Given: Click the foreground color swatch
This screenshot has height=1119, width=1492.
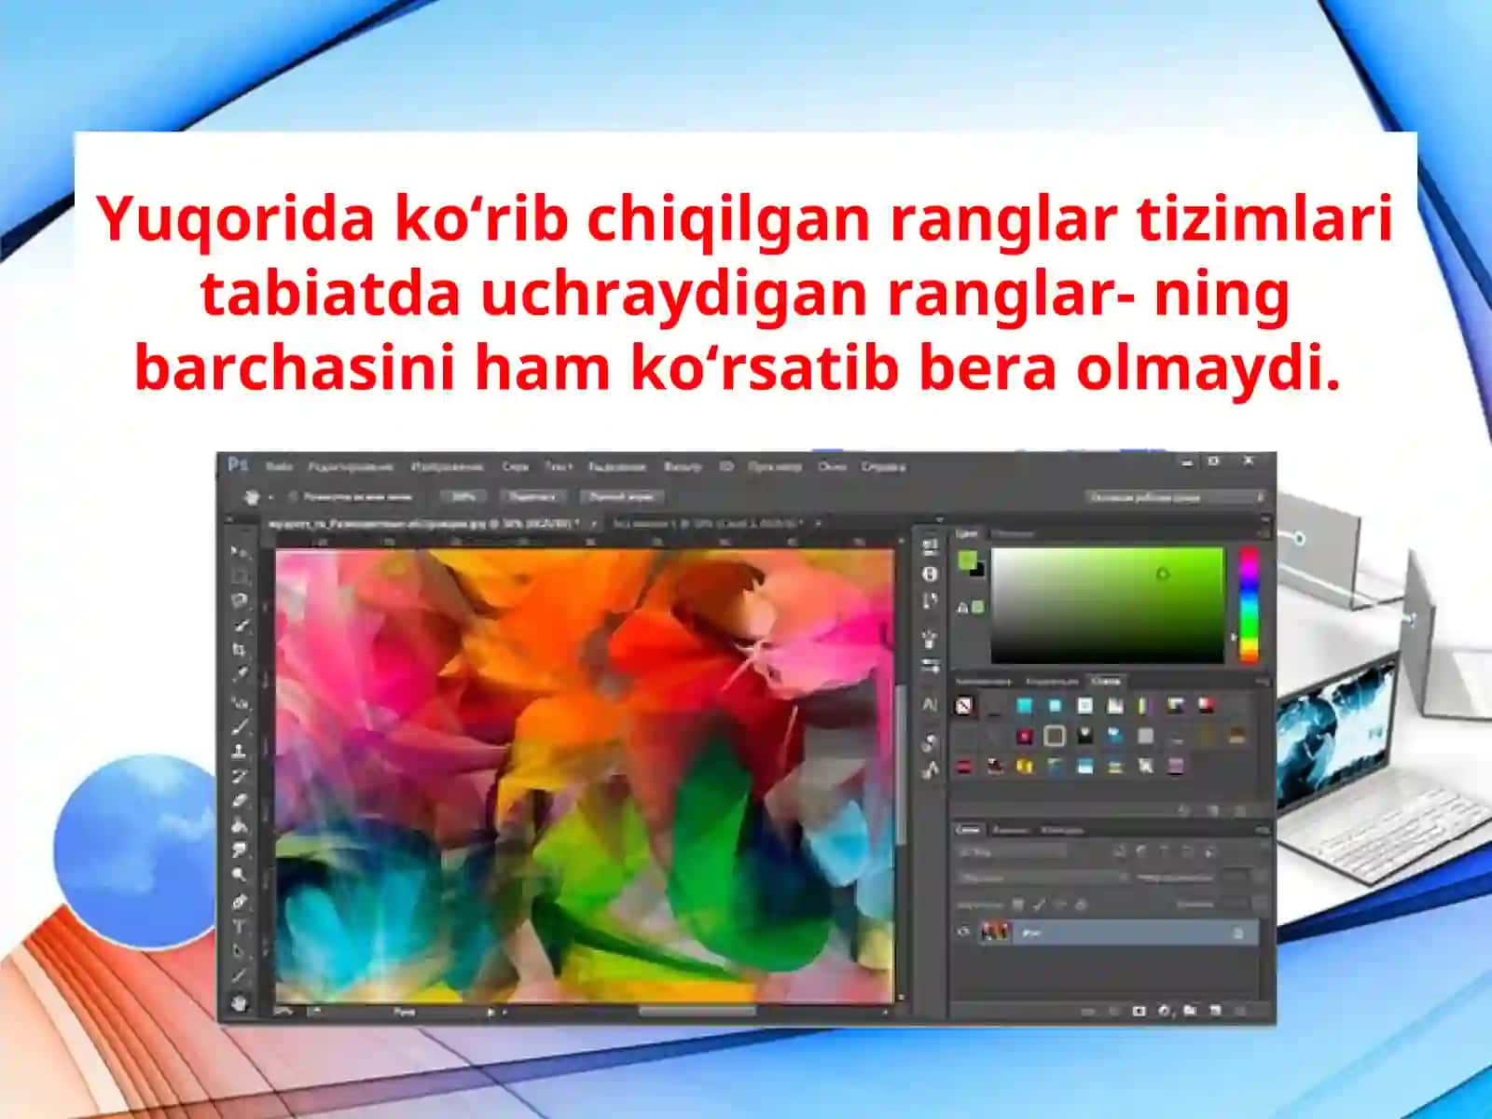Looking at the screenshot, I should click(967, 560).
